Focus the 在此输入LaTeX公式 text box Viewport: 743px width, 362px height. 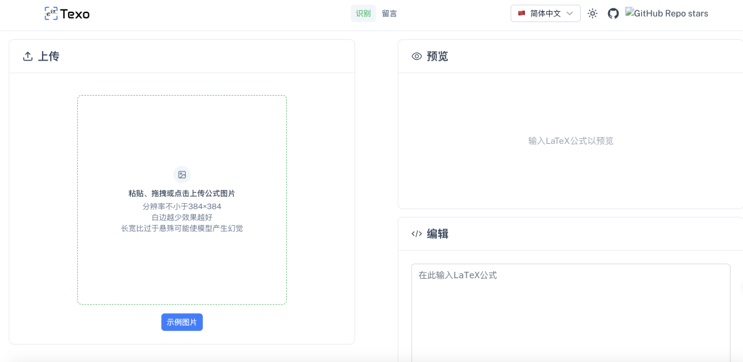[x=570, y=310]
